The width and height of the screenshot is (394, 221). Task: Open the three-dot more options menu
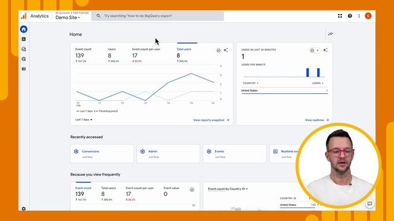[x=359, y=16]
